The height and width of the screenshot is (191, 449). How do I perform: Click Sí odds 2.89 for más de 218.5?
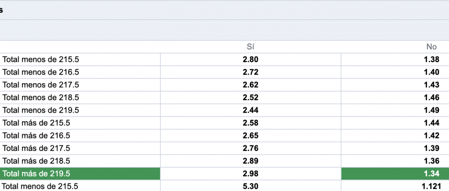[251, 161]
